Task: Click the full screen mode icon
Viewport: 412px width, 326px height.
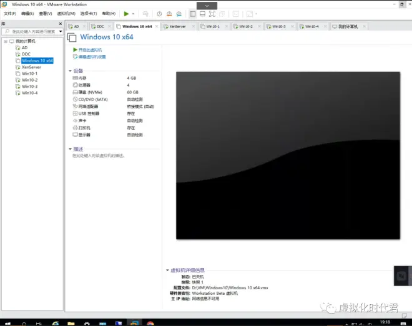Action: point(212,14)
